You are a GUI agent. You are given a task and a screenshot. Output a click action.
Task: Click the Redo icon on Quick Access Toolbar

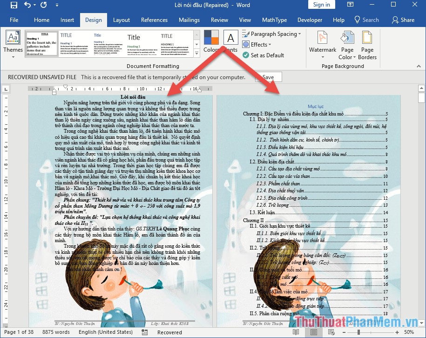coord(43,5)
